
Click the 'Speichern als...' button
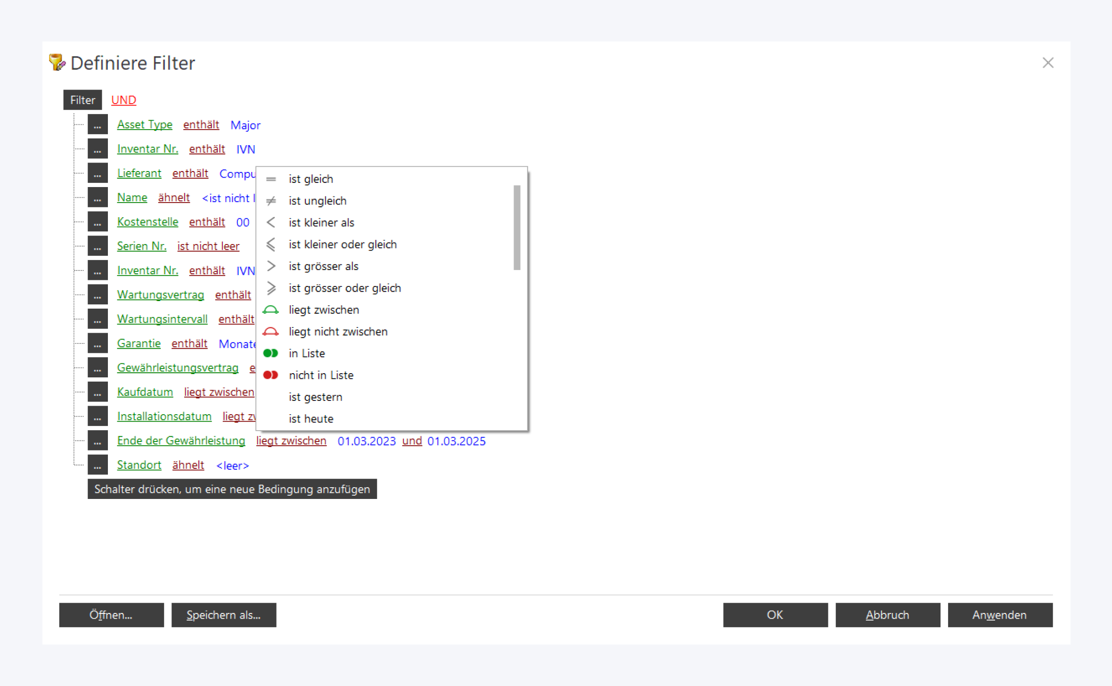tap(224, 615)
